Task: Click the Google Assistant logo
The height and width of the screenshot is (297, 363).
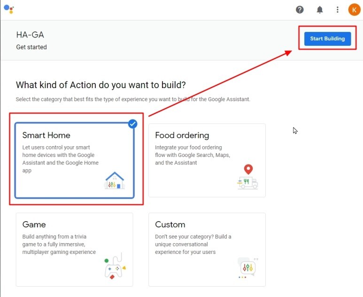Action: (9, 9)
